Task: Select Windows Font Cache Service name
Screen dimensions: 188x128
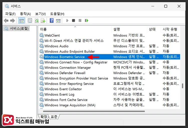Action: pos(66,100)
